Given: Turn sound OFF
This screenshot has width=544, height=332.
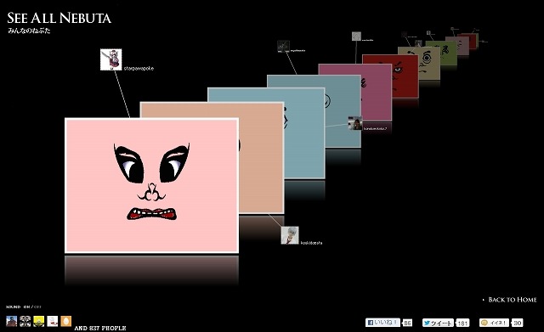Looking at the screenshot, I should [x=37, y=307].
